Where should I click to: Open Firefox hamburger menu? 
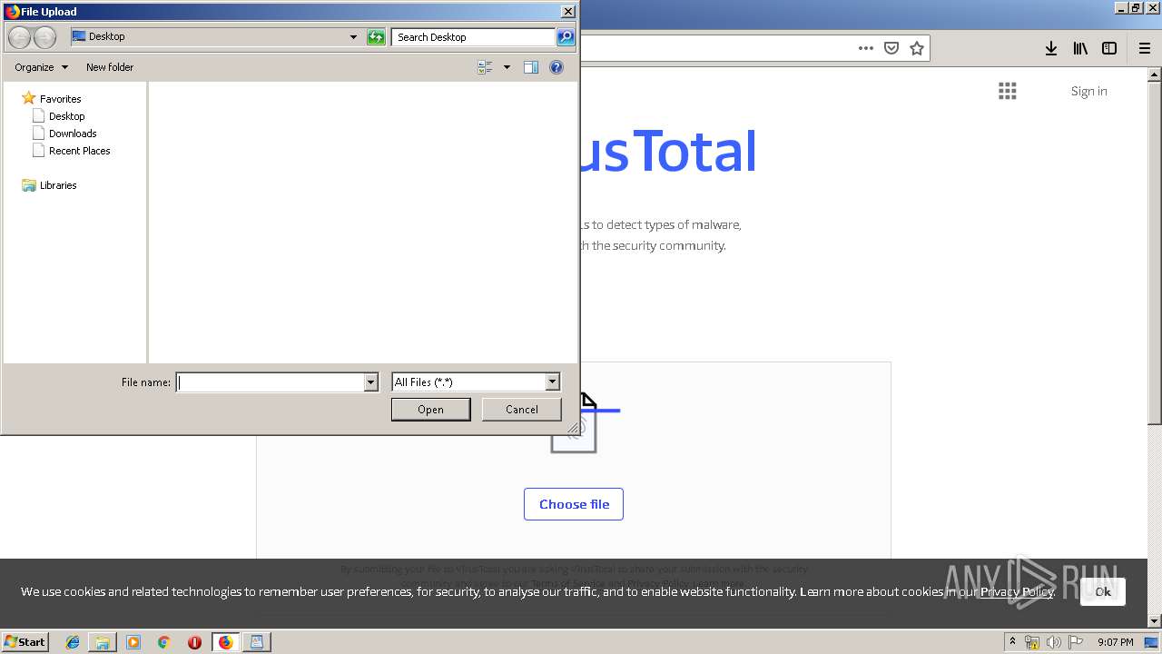tap(1145, 48)
